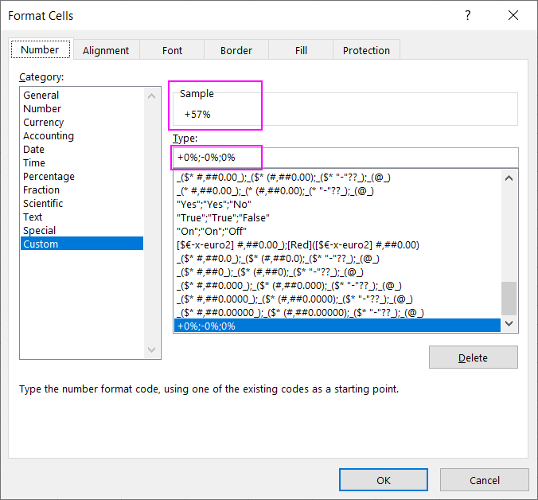538x500 pixels.
Task: Choose the "True";"True";"False" format code
Action: point(223,217)
